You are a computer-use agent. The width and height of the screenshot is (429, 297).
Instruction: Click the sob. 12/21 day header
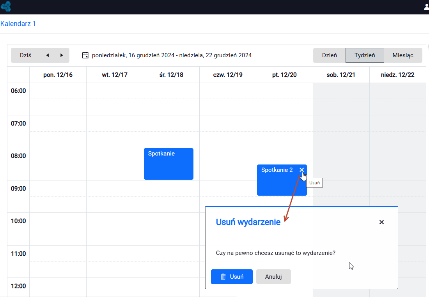[341, 75]
